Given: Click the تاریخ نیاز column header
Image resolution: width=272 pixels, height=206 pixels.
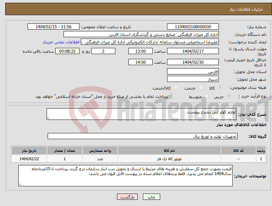Looking at the screenshot, I should pyautogui.click(x=29, y=151).
